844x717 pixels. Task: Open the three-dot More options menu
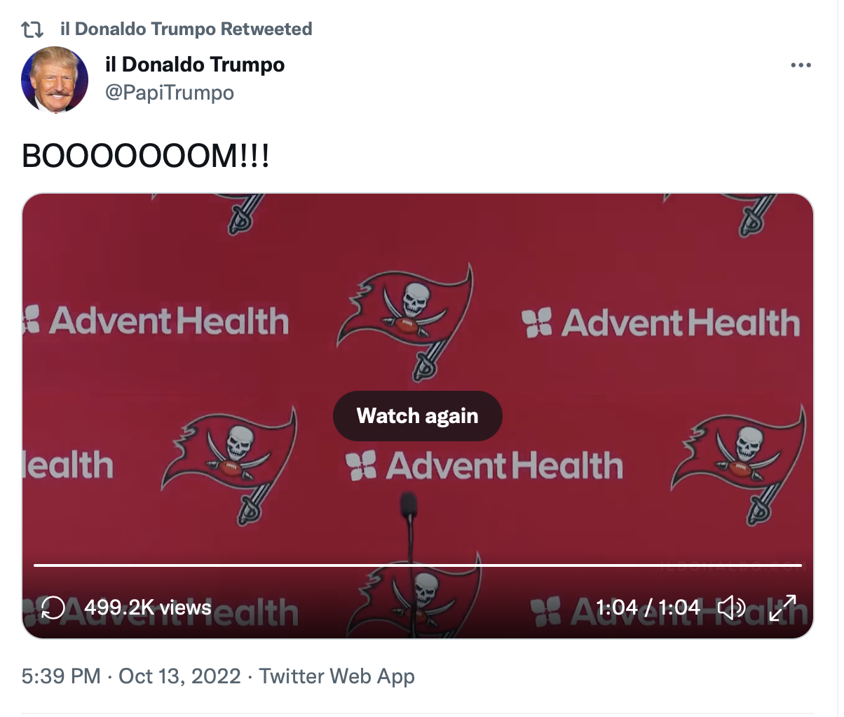801,65
